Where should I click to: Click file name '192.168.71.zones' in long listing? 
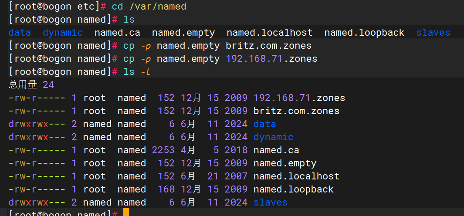299,98
